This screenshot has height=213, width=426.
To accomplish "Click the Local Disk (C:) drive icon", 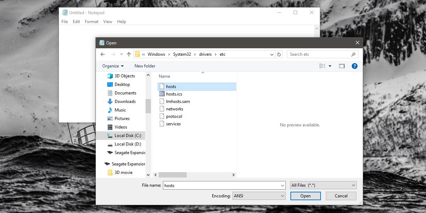I will (x=110, y=136).
